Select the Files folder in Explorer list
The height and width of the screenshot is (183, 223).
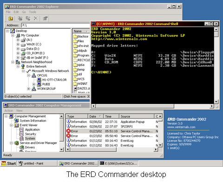pos(79,41)
